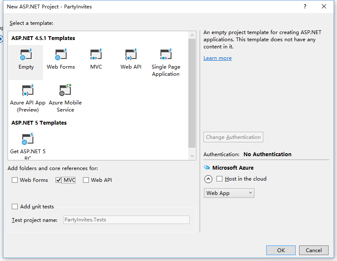
Task: Pick the MVC template icon
Action: point(96,55)
